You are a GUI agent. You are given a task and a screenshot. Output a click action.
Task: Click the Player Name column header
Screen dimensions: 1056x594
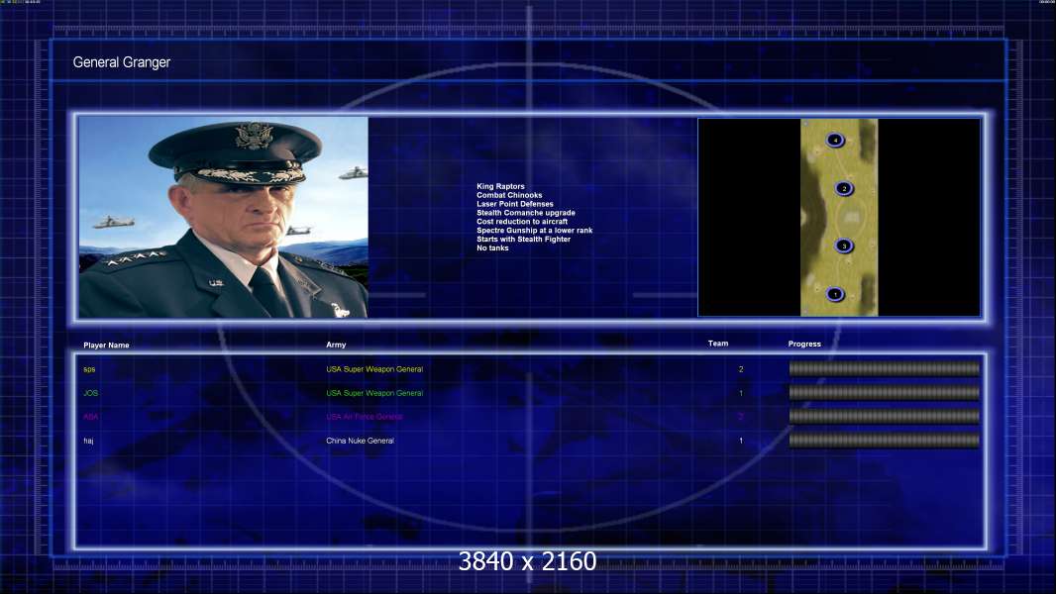(x=106, y=346)
